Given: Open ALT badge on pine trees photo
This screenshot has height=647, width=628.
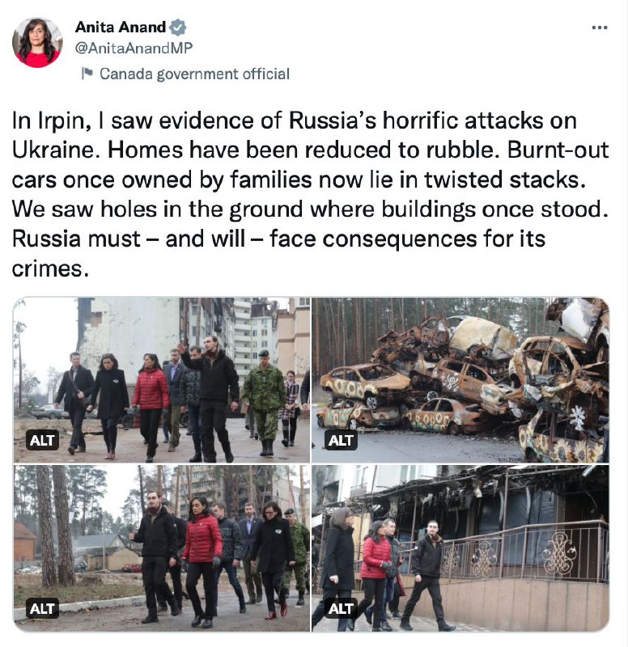Looking at the screenshot, I should (x=41, y=609).
